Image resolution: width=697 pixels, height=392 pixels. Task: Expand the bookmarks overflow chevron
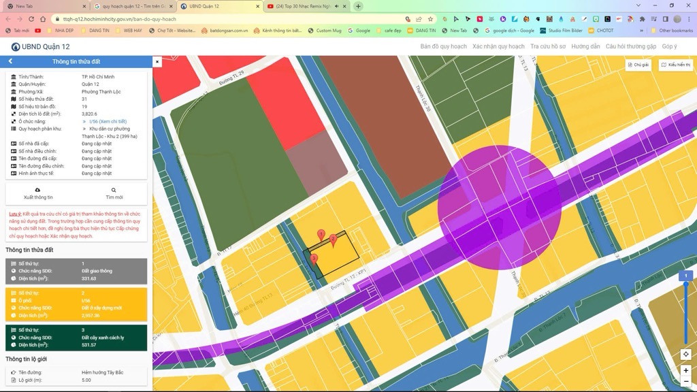click(641, 31)
